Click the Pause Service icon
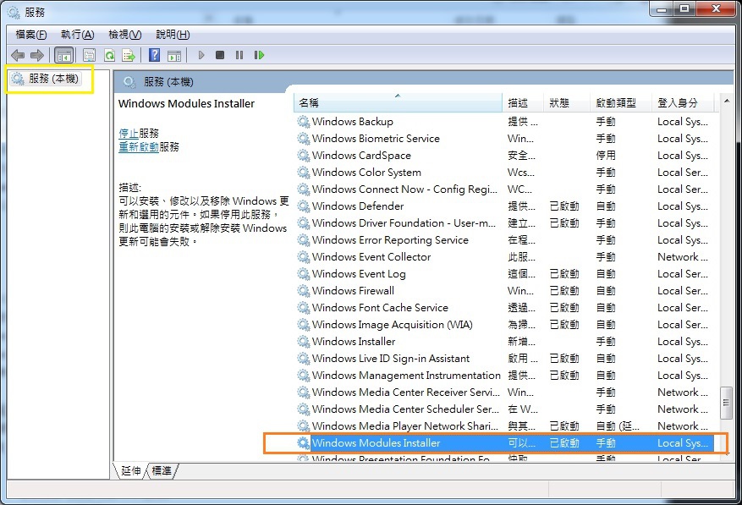The image size is (742, 505). (x=239, y=55)
